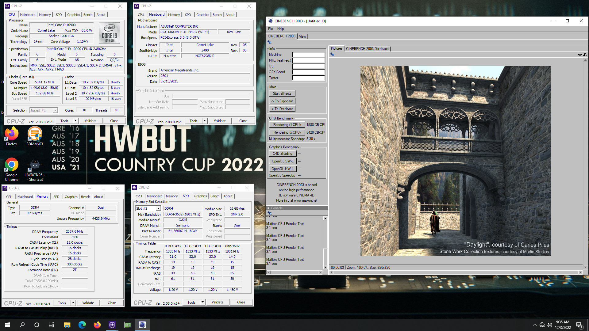Launch Microsoft Edge from the taskbar

(82, 325)
